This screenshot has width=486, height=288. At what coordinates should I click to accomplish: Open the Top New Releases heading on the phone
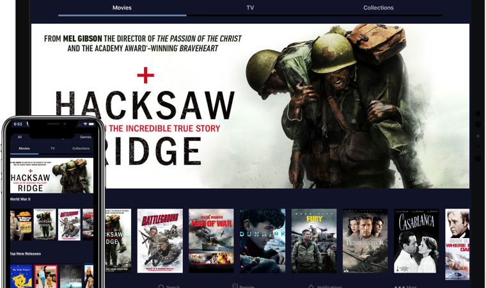click(26, 253)
